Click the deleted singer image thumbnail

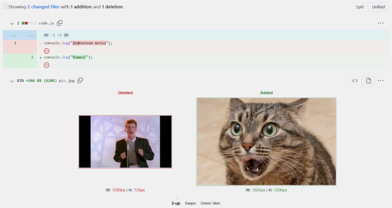coord(125,142)
